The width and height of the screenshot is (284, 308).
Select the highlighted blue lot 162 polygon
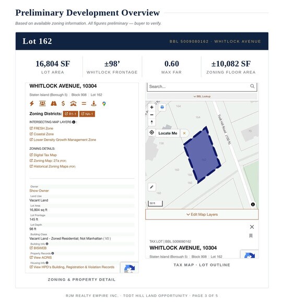click(202, 155)
